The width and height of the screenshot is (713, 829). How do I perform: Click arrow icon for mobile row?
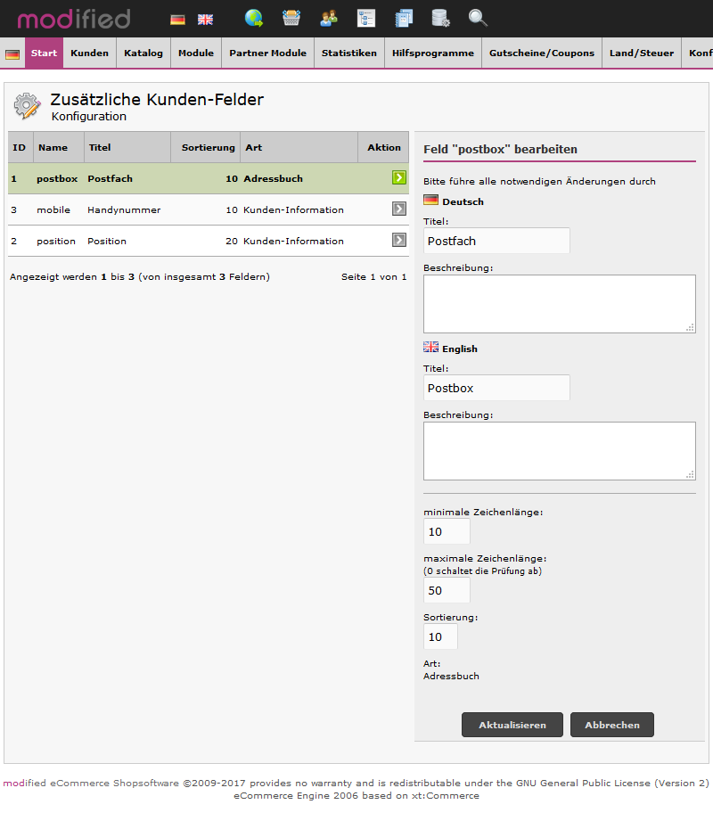pos(399,209)
